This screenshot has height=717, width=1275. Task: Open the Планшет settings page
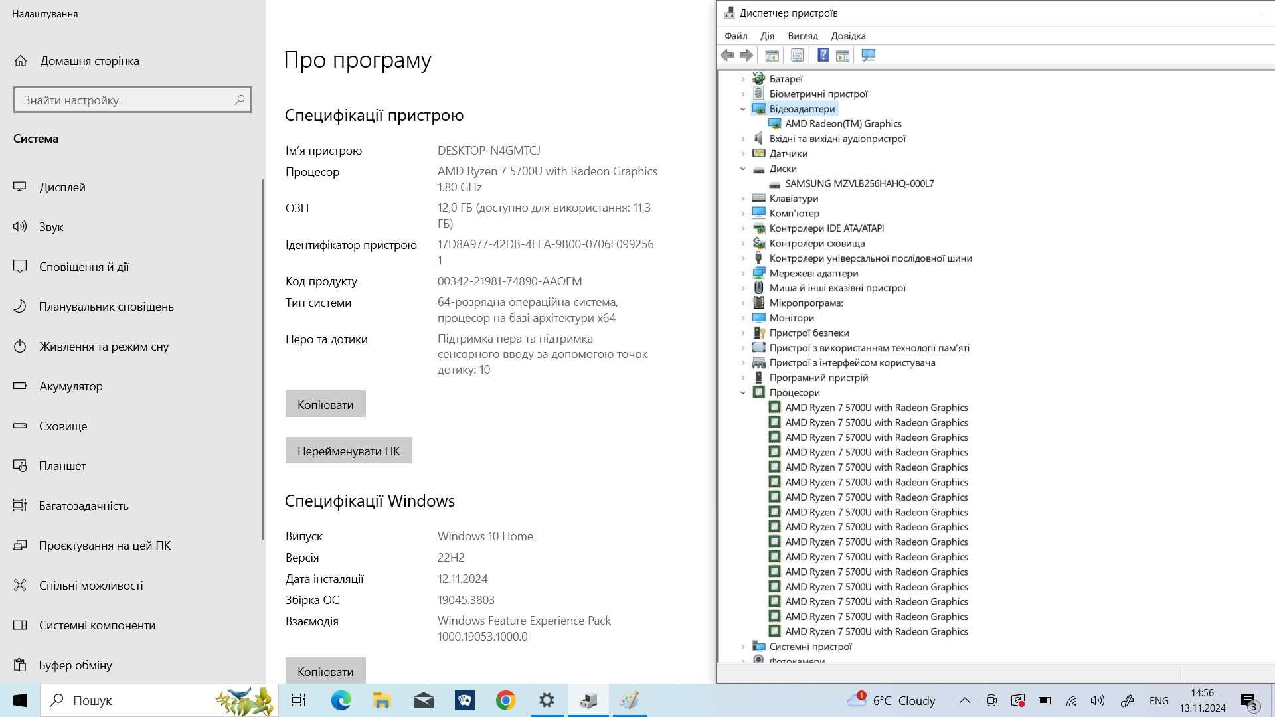[133, 466]
